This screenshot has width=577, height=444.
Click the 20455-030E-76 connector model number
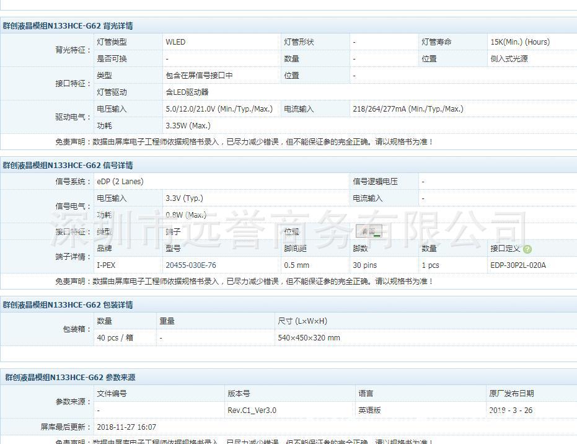191,265
